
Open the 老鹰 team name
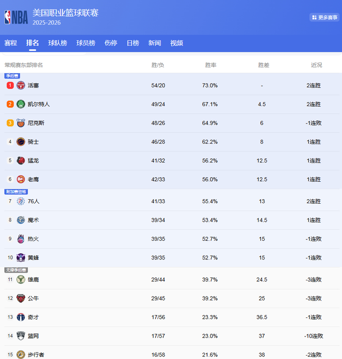[x=33, y=179]
